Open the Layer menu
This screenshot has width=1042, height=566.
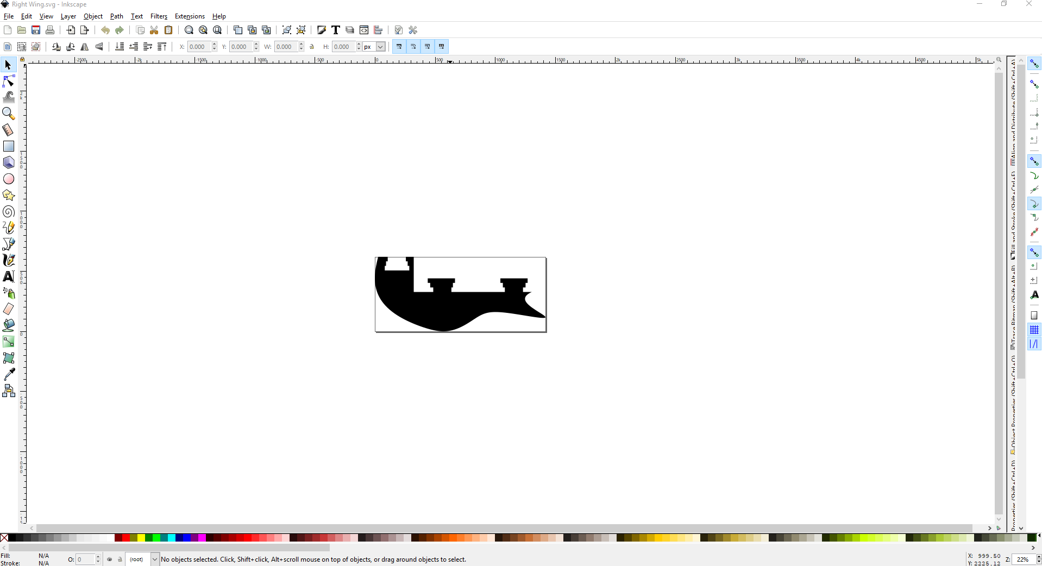point(68,16)
